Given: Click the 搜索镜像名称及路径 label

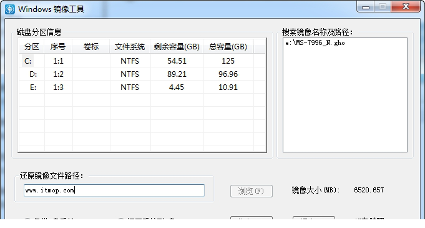Looking at the screenshot, I should coord(318,32).
